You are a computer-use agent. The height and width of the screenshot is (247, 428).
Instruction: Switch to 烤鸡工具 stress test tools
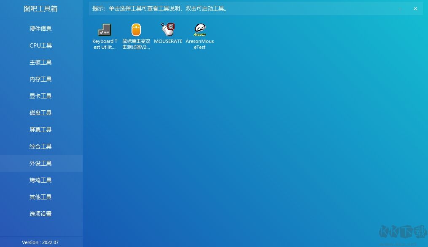coord(40,180)
